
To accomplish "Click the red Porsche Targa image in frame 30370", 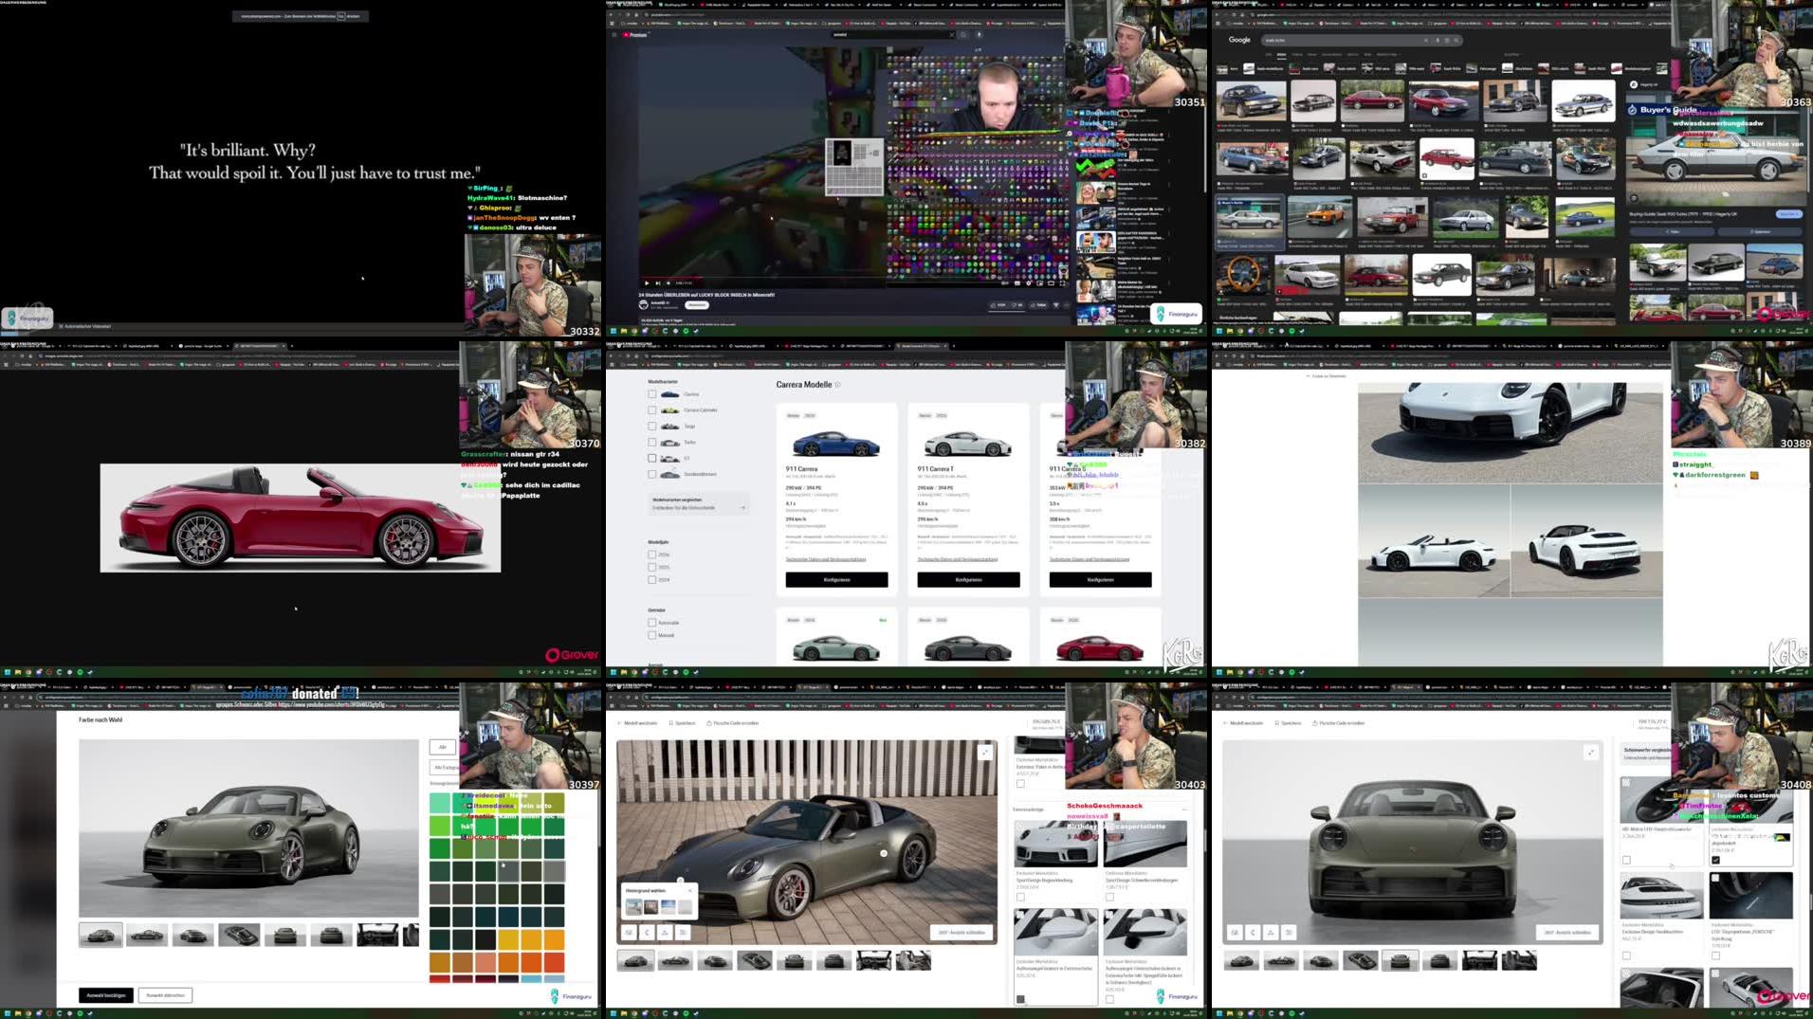I will [x=301, y=518].
